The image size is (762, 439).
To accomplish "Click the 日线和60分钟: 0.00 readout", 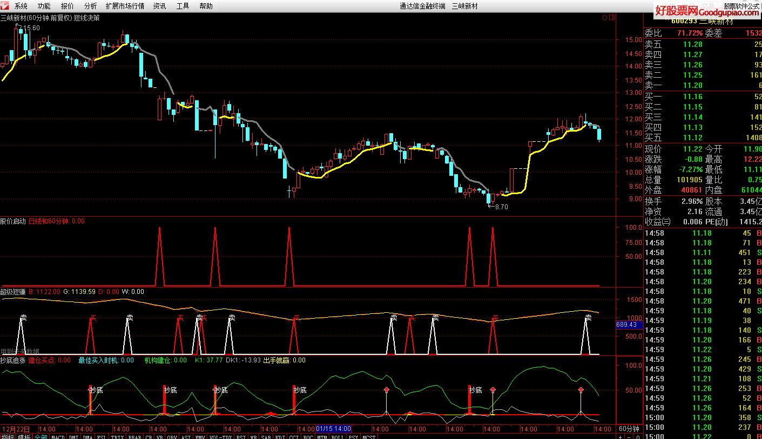I will pos(56,221).
